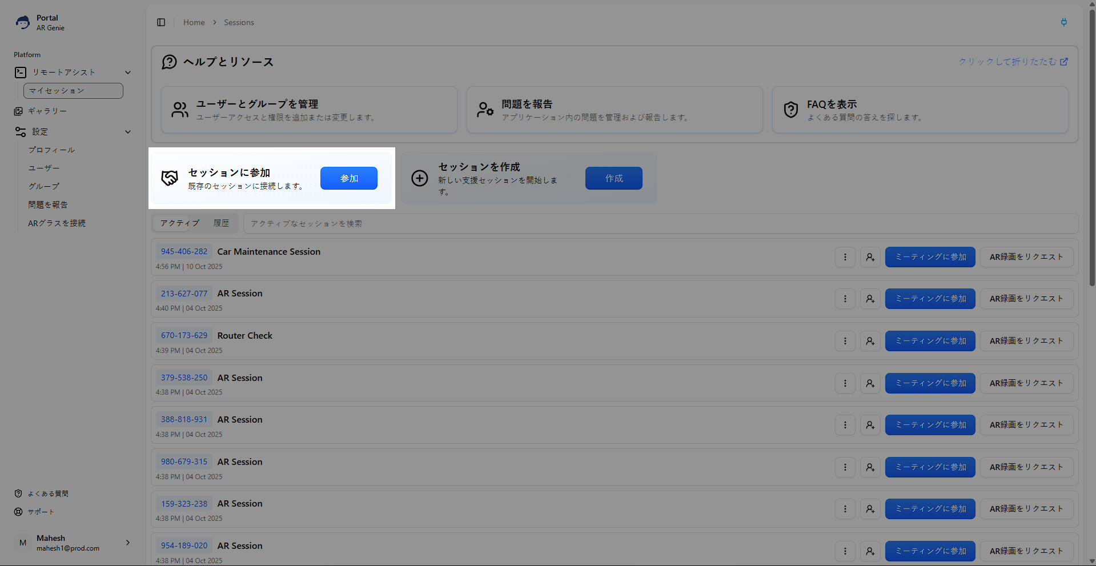Collapse the リモートアシスト sidebar section
Screen dimensions: 1096x566
pos(128,73)
